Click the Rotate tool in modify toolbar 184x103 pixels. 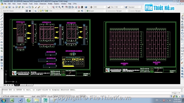182,33
